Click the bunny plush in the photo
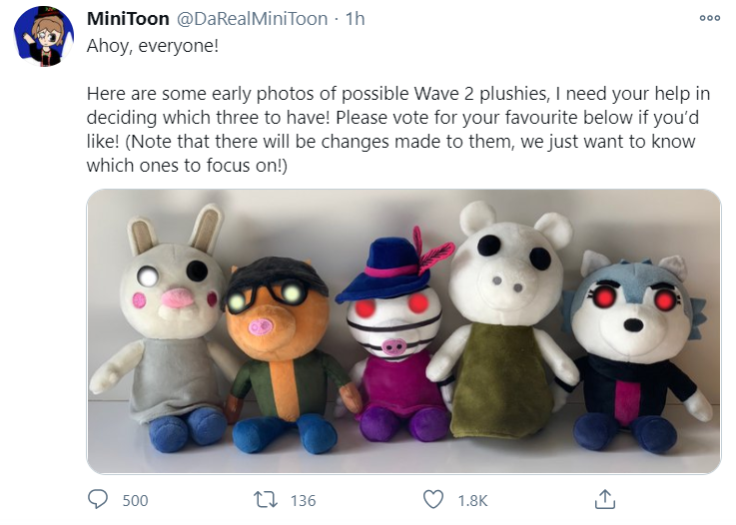Image resolution: width=736 pixels, height=525 pixels. [165, 328]
